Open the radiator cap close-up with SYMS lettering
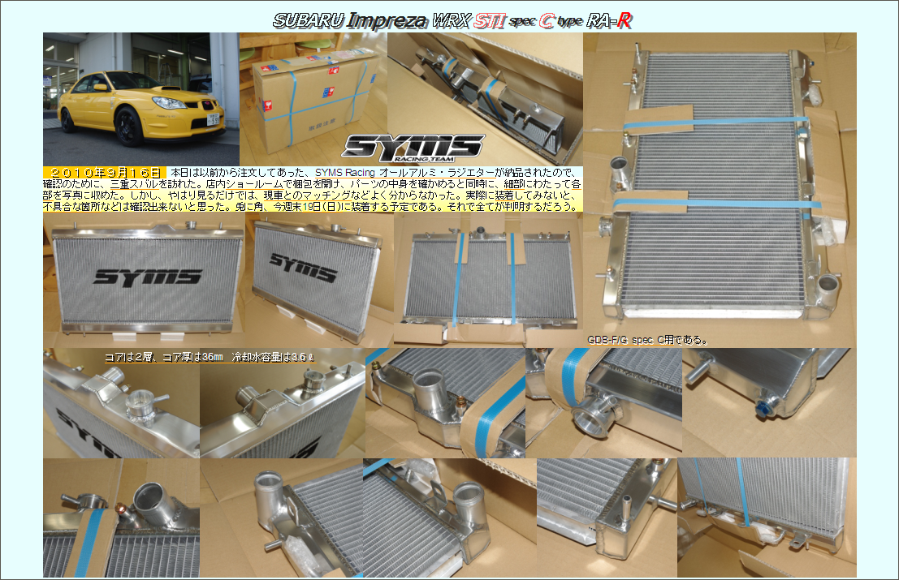The width and height of the screenshot is (899, 580). click(121, 406)
